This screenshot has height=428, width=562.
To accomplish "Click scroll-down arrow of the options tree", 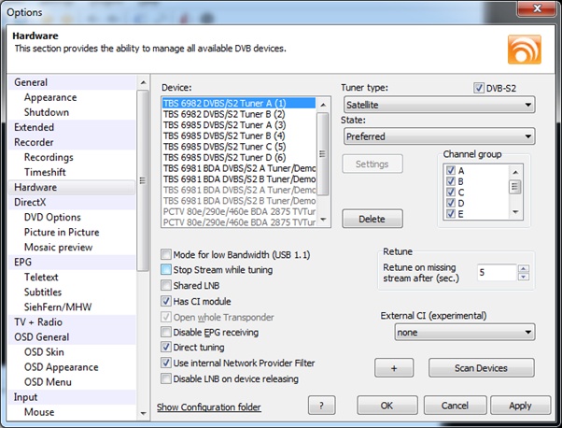I will coord(143,413).
